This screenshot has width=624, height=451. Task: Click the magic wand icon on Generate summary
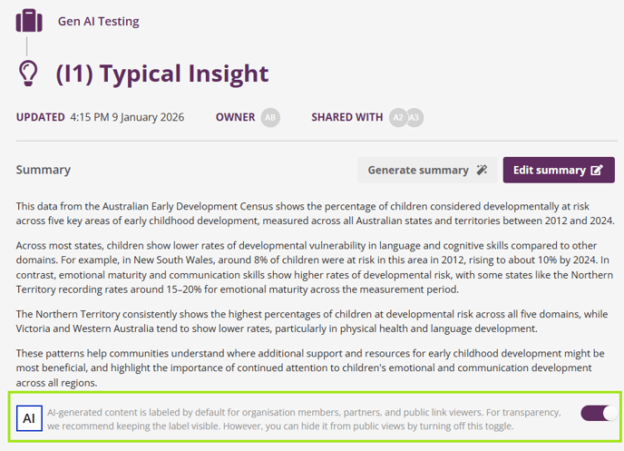(x=482, y=170)
